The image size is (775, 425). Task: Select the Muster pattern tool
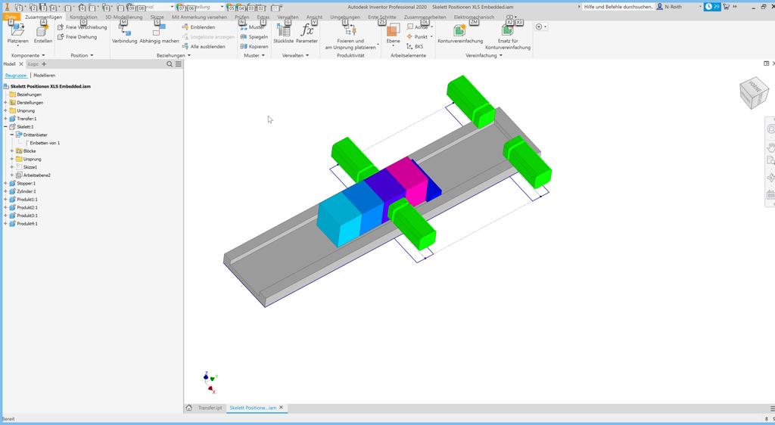(x=252, y=27)
